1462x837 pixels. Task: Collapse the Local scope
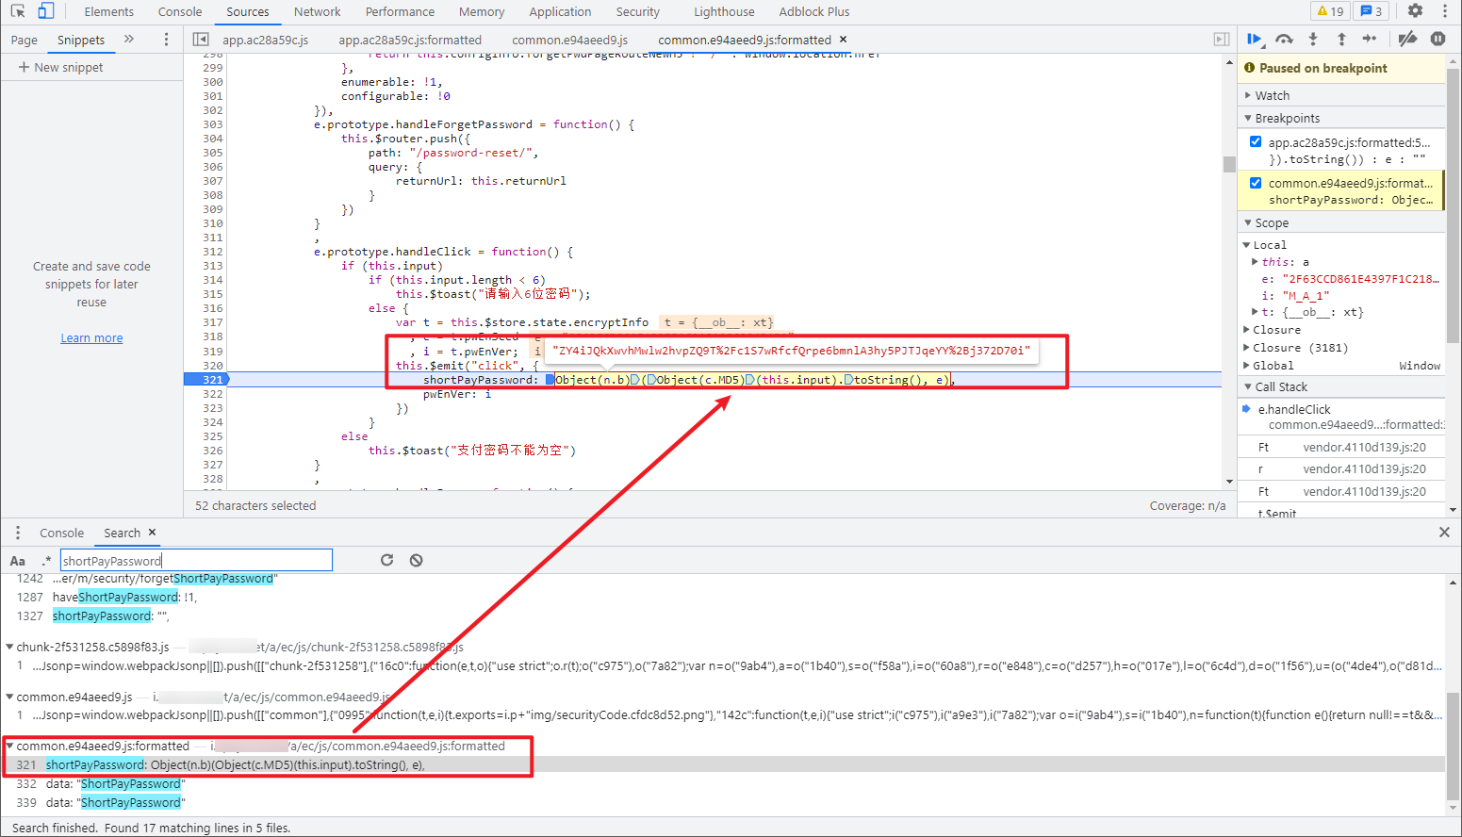[x=1246, y=245]
